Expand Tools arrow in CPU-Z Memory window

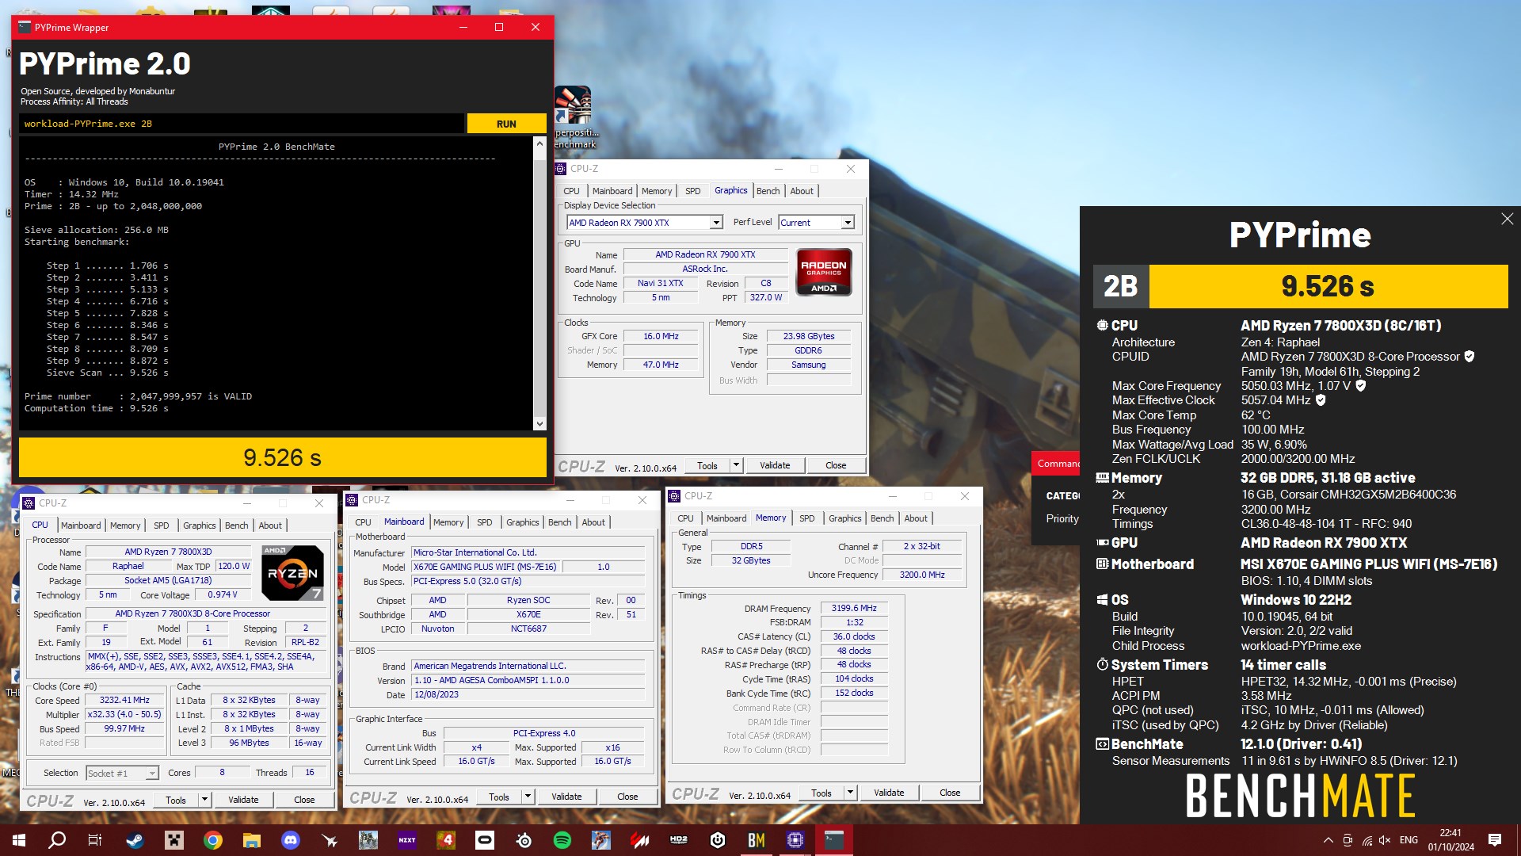850,793
